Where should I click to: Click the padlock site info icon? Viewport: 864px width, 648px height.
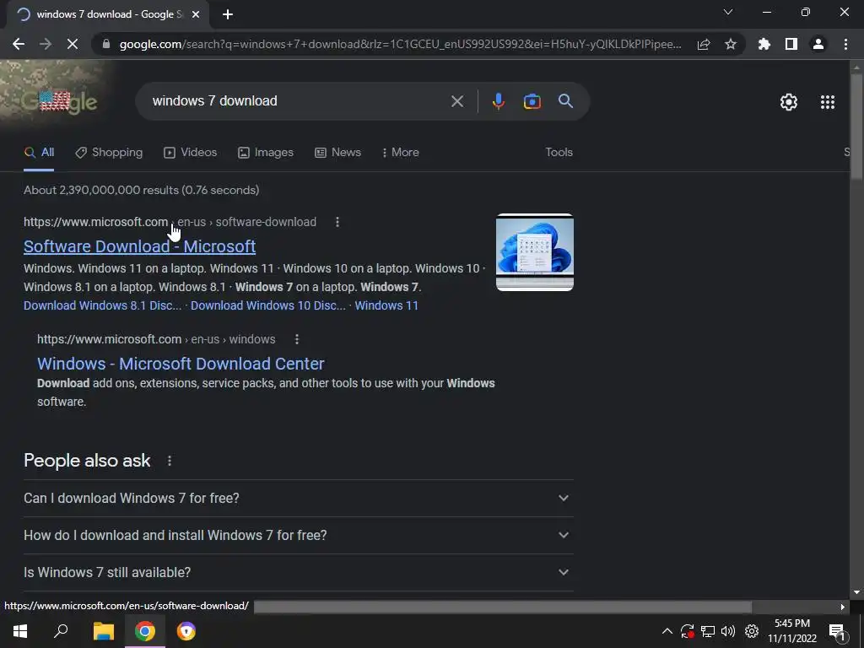click(x=106, y=44)
